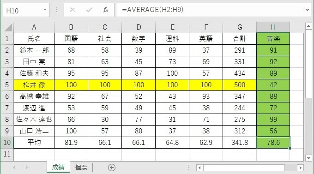Click the Select All corner triangle
Image resolution: width=314 pixels, height=174 pixels.
coord(8,28)
